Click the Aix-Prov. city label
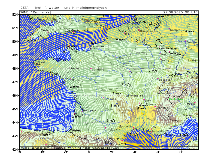 [x=159, y=127]
